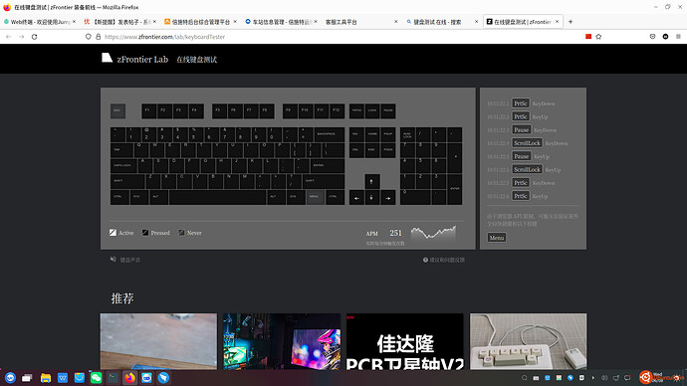Screen dimensions: 687x386
Task: Click the site security lock icon
Action: (99, 37)
